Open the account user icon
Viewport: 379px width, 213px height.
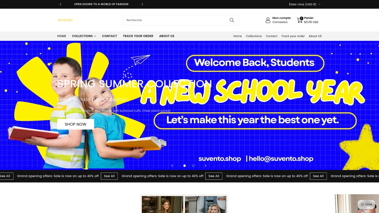[268, 20]
